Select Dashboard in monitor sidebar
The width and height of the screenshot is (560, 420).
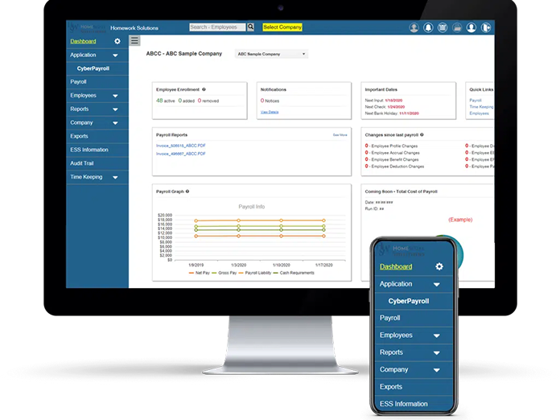point(83,41)
